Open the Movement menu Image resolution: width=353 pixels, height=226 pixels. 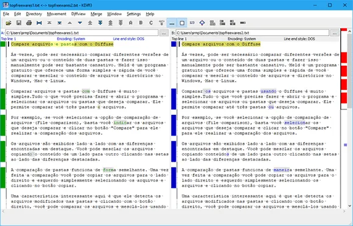pos(57,14)
